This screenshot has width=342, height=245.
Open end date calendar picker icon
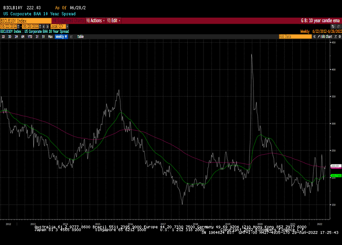40,26
